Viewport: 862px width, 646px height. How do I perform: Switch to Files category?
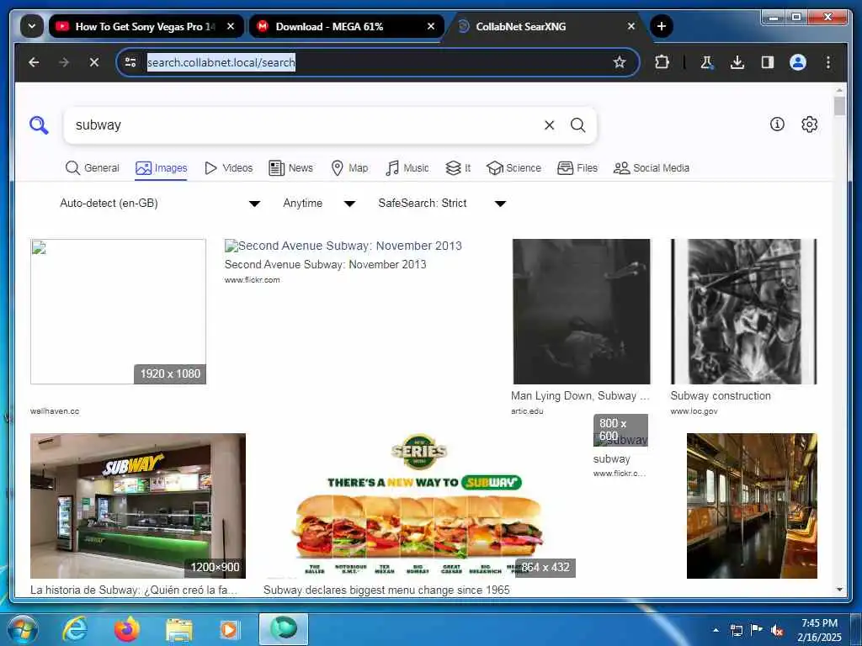(577, 168)
